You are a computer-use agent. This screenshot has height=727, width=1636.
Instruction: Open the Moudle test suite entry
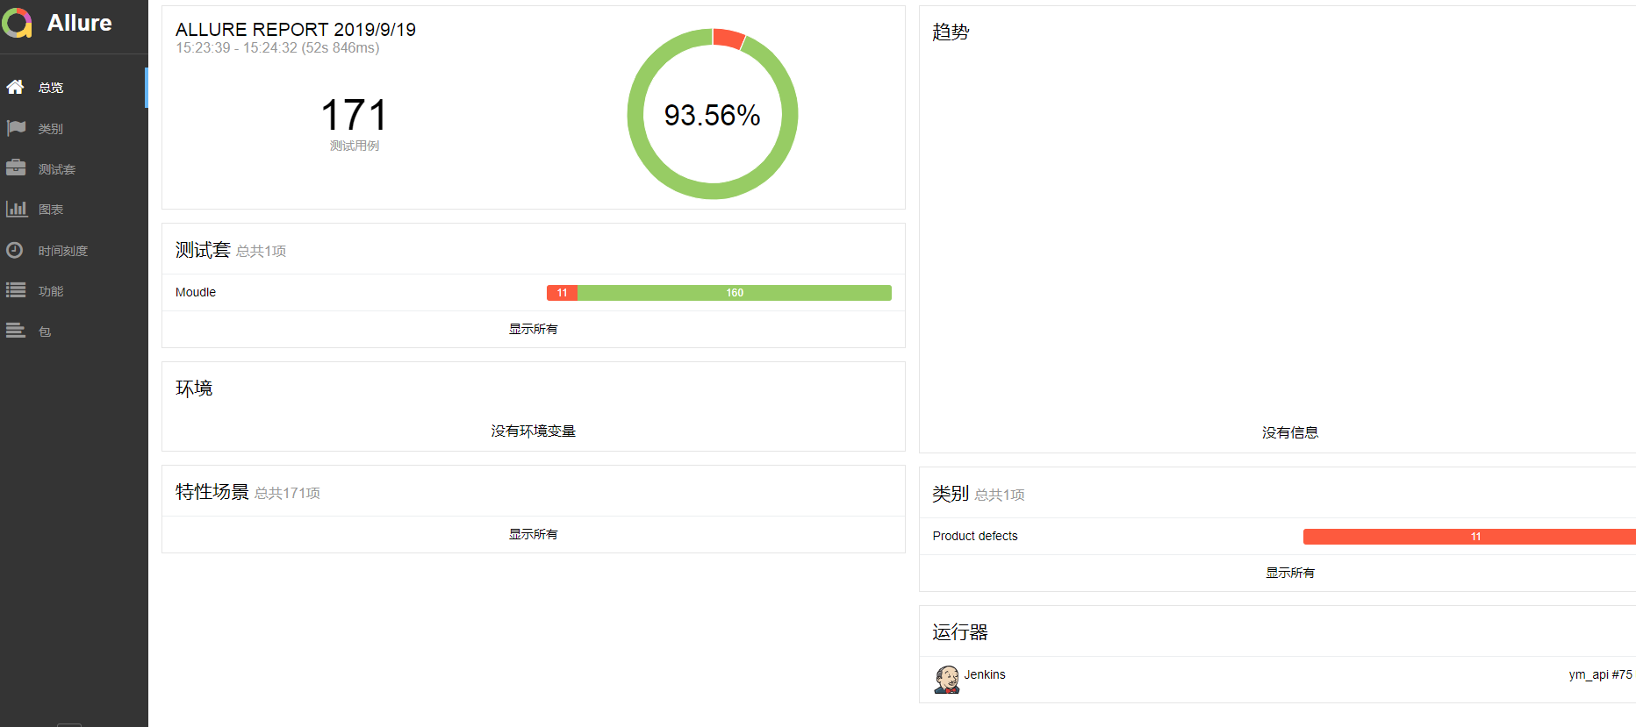(195, 292)
